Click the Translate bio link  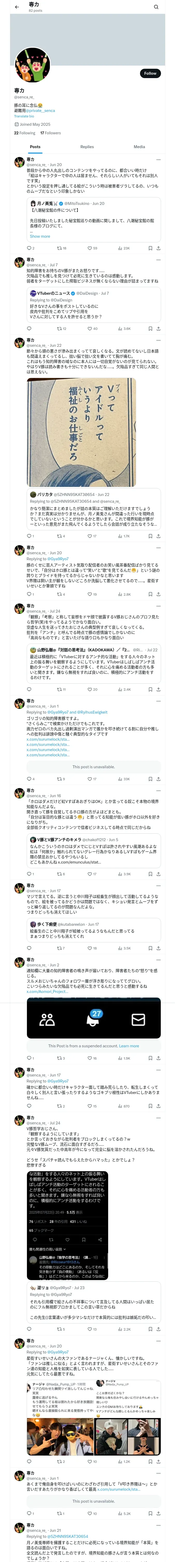pos(24,116)
